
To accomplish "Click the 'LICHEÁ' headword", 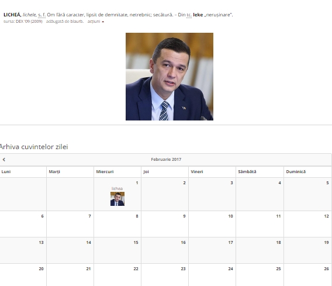I will pyautogui.click(x=12, y=15).
